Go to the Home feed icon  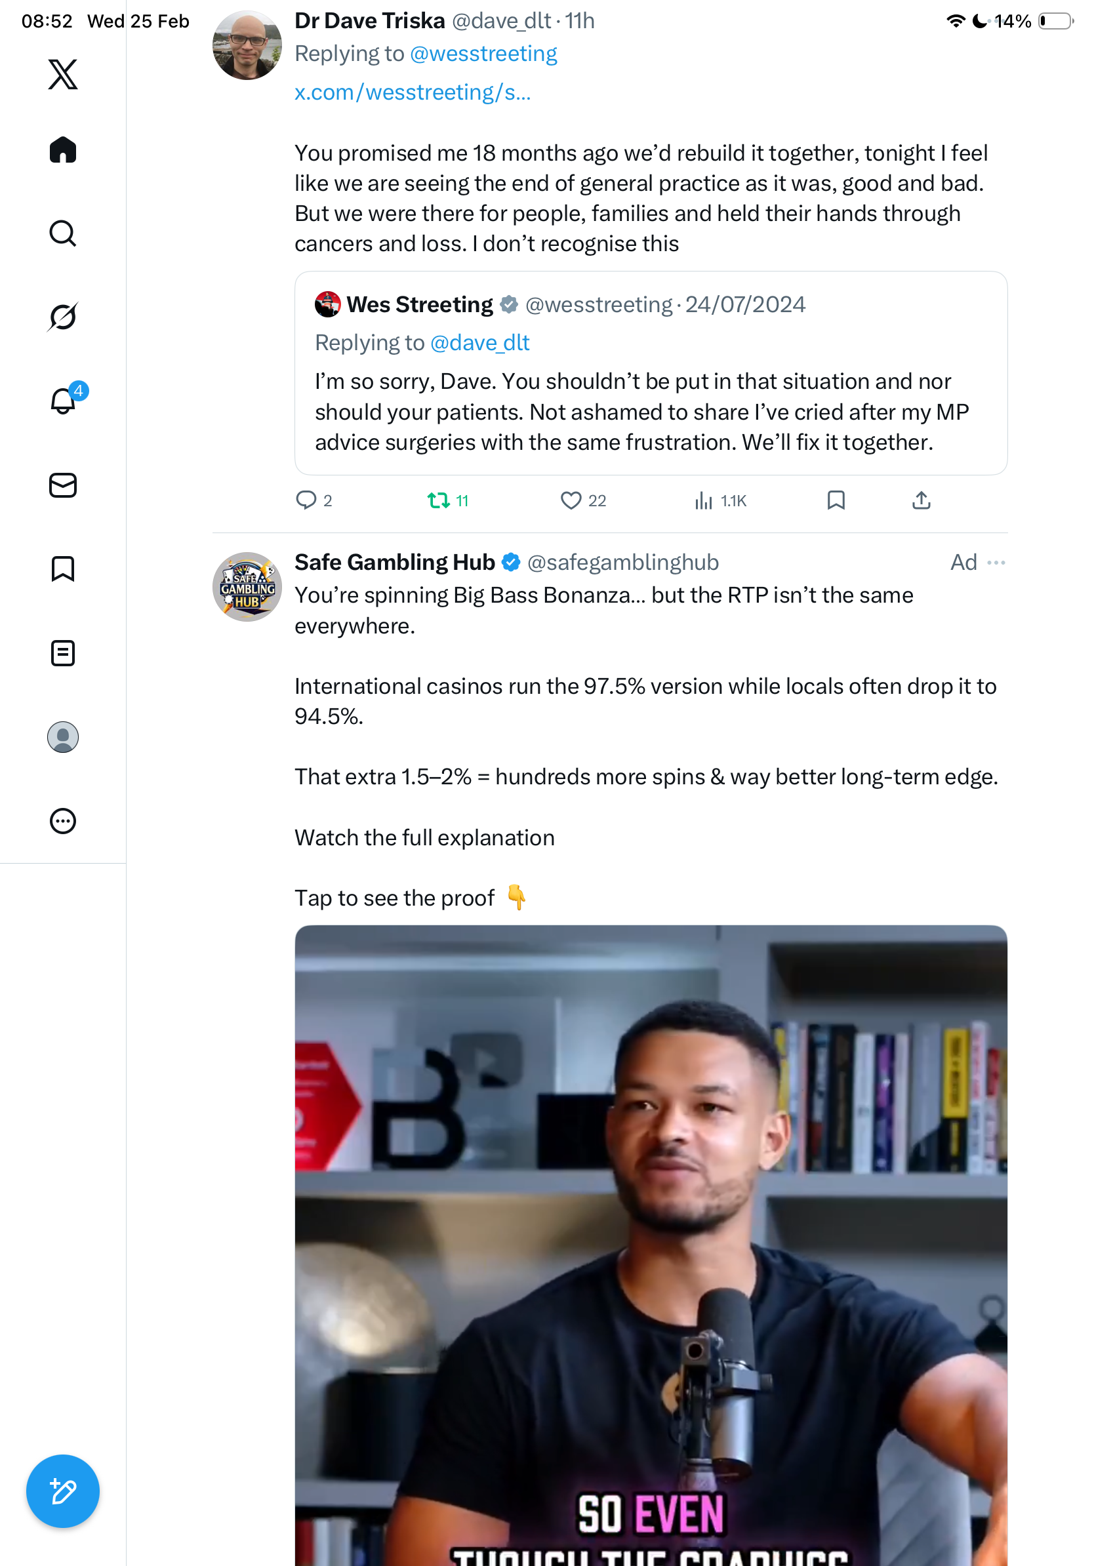click(63, 150)
